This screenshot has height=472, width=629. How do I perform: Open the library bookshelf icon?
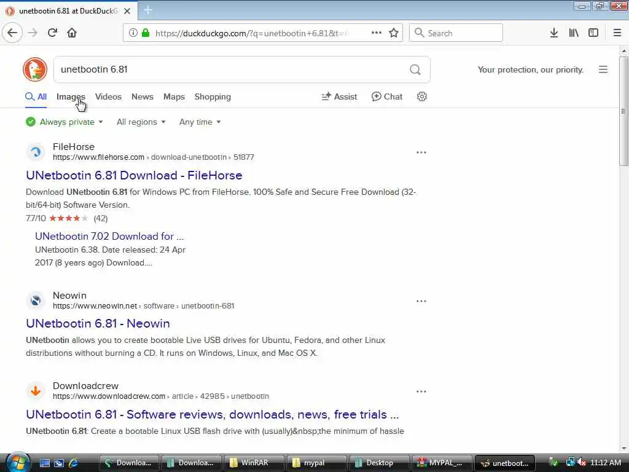click(574, 33)
